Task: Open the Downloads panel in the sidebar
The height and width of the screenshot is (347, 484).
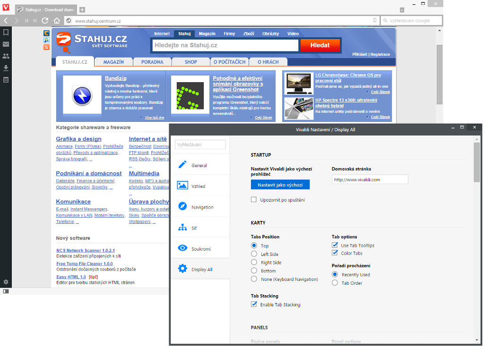Action: coord(6,68)
